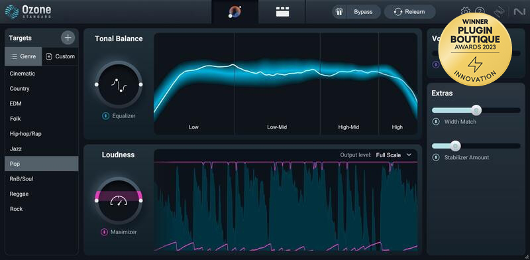The image size is (530, 260).
Task: Select the EDM genre target
Action: pos(42,103)
